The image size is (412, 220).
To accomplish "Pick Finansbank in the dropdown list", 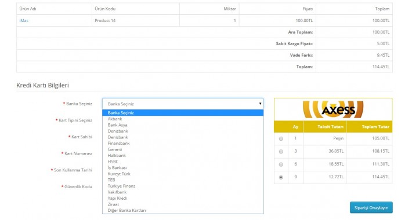I will (x=183, y=143).
